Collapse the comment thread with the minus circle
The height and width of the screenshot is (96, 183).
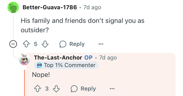[13, 44]
